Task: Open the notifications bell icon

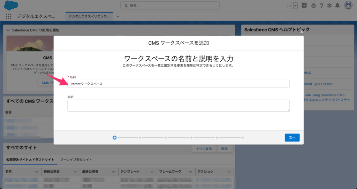Action: click(337, 6)
